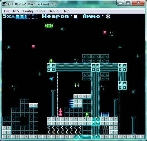Click the green dome turret atop the bridge

click(x=51, y=61)
